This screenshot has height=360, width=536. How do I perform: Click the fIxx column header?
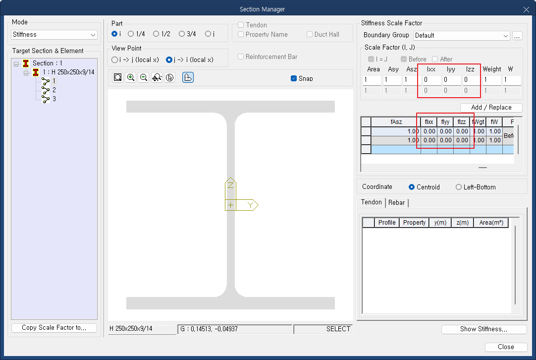(429, 122)
